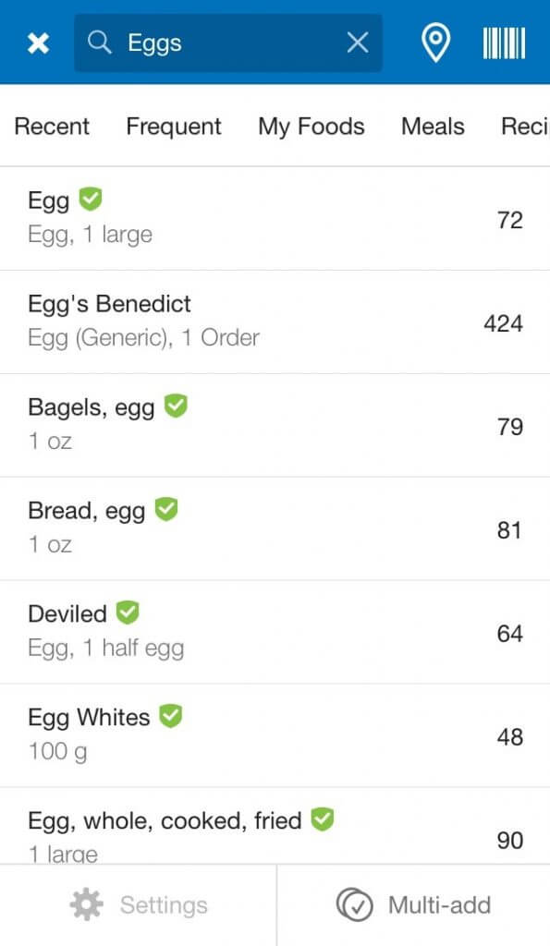Click the magnifying glass search icon
The width and height of the screenshot is (550, 946).
click(x=100, y=42)
